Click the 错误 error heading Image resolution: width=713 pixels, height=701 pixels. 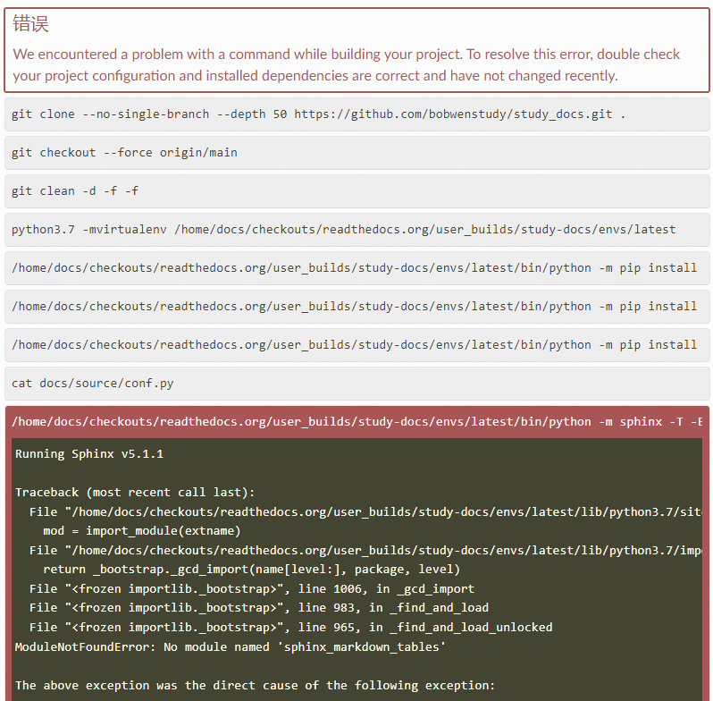coord(31,25)
